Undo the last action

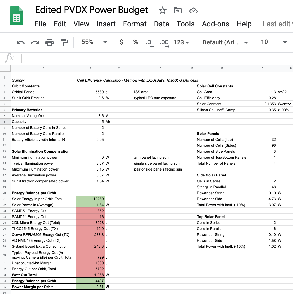pos(20,42)
